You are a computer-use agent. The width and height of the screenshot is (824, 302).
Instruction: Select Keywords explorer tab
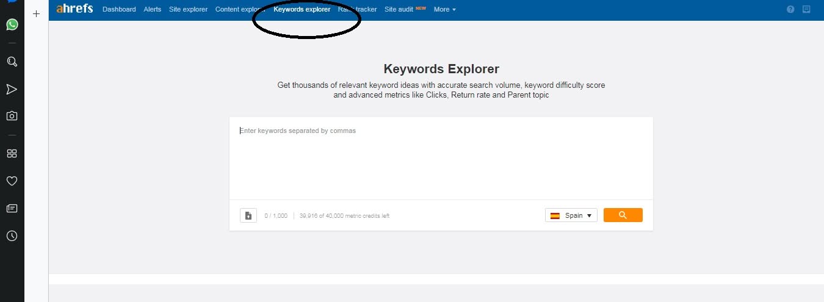coord(302,9)
